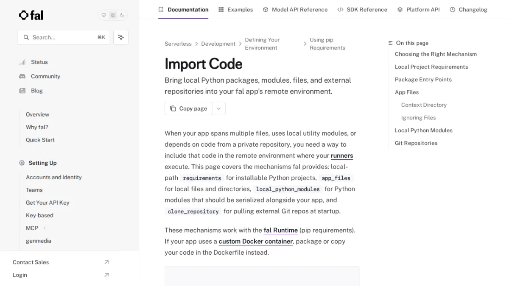Click the Status bar-chart icon
This screenshot has height=286, width=509.
coord(22,62)
